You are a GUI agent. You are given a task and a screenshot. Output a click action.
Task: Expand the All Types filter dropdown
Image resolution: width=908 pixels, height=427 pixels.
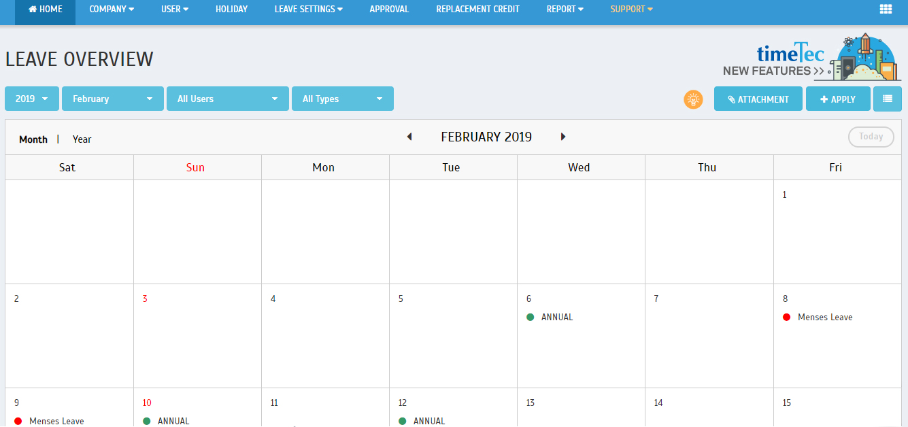coord(342,99)
